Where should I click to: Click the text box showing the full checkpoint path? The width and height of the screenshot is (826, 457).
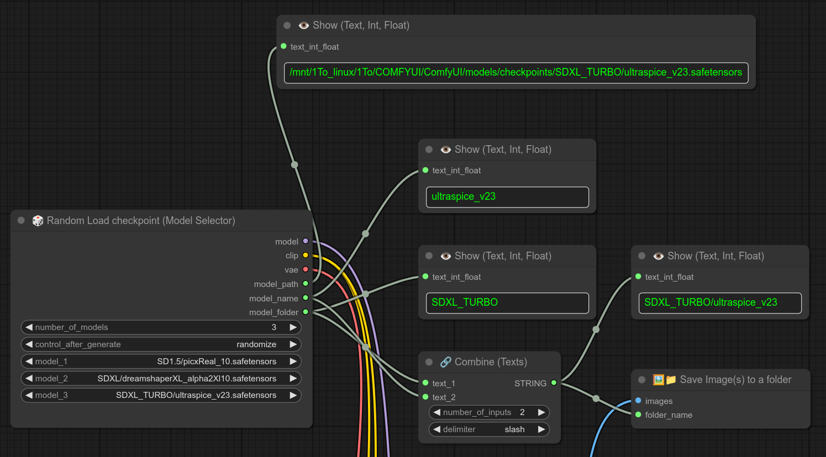[515, 73]
